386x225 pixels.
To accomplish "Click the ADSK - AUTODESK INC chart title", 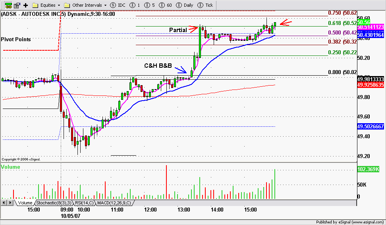I will pyautogui.click(x=58, y=14).
